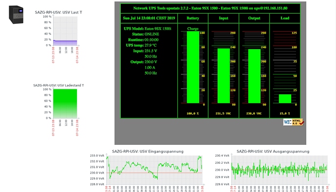Click the Load column header
336x192 pixels.
pos(285,18)
